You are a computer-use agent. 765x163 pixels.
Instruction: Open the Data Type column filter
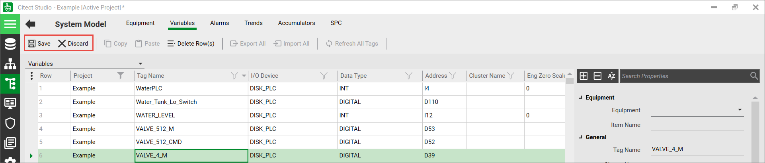tap(408, 75)
